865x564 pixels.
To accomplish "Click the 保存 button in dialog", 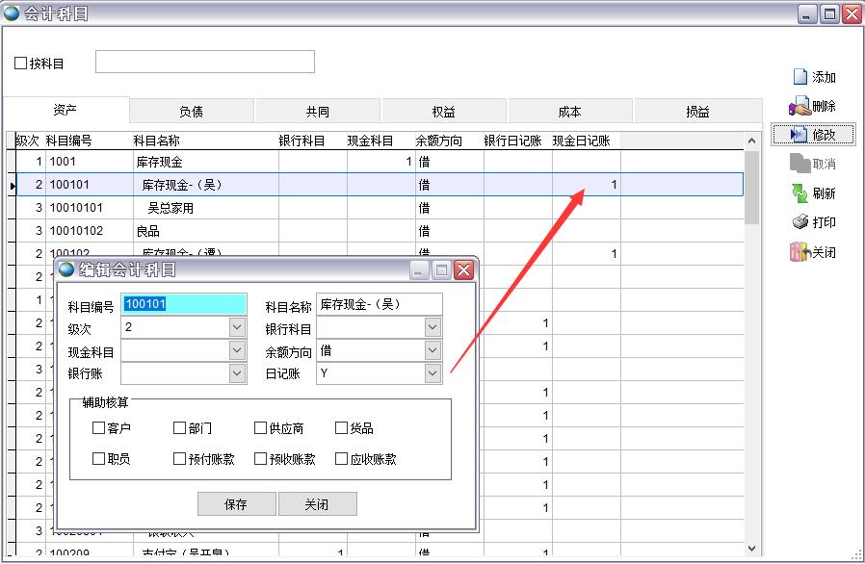I will pyautogui.click(x=236, y=504).
